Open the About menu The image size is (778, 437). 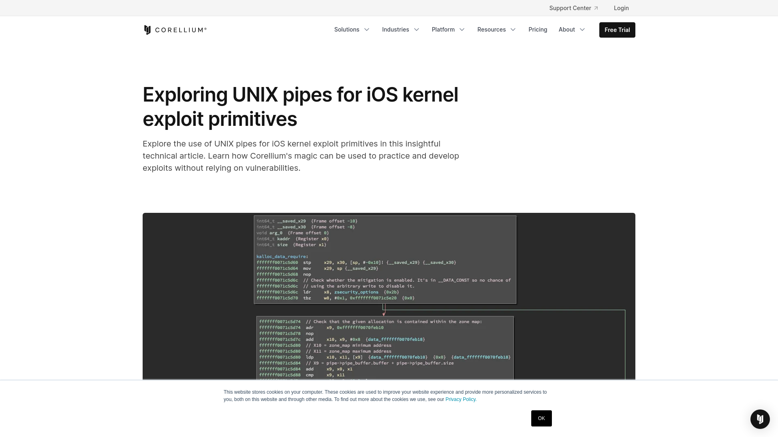(572, 30)
